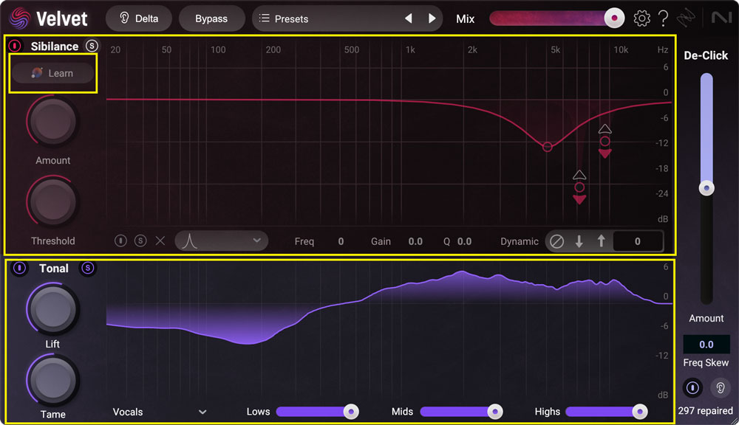Screen dimensions: 739x425
Task: Select next preset with right arrow
Action: point(432,18)
